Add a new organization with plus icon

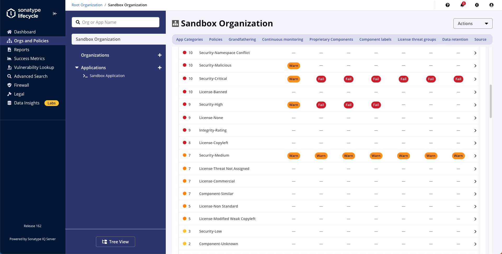click(x=159, y=55)
